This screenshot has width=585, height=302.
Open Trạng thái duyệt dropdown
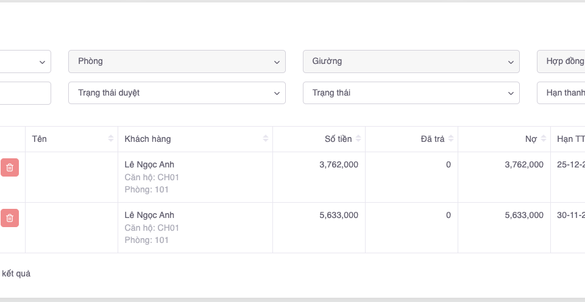coord(177,93)
